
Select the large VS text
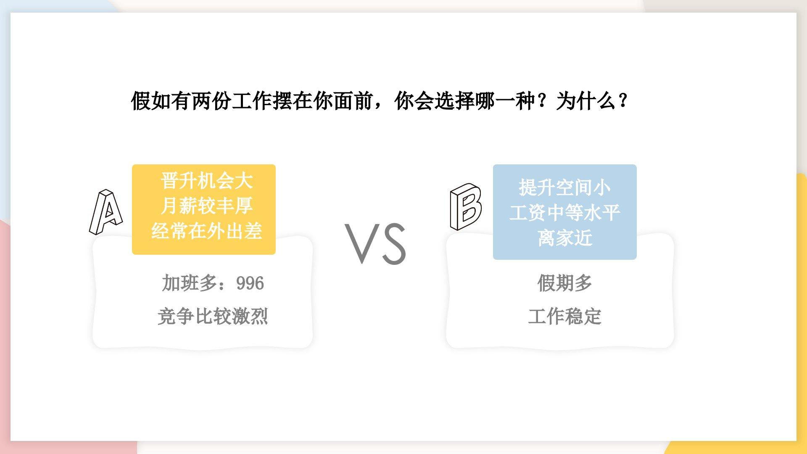[376, 243]
